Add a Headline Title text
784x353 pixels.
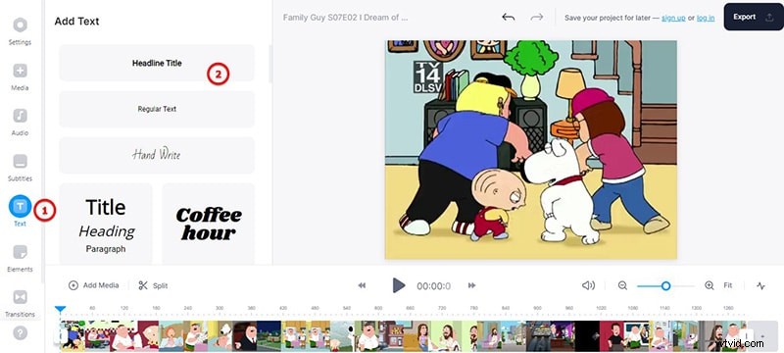(157, 63)
